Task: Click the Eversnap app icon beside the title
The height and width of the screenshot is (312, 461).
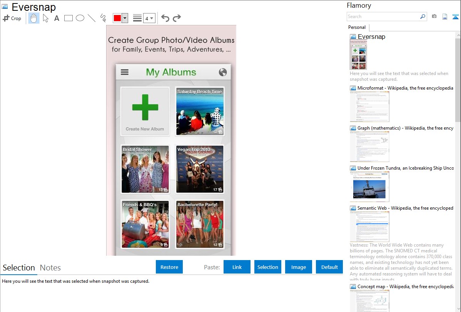Action: click(x=5, y=7)
